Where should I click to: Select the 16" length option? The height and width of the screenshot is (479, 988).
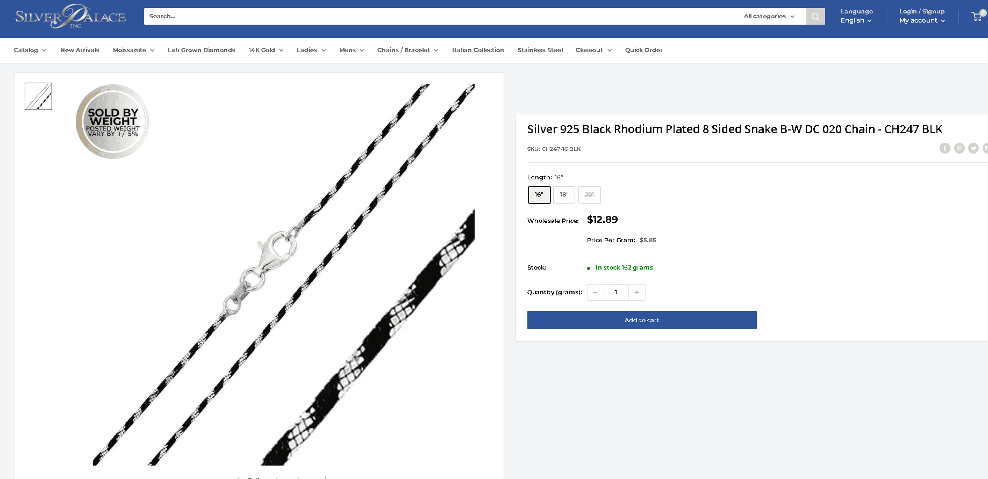tap(539, 195)
